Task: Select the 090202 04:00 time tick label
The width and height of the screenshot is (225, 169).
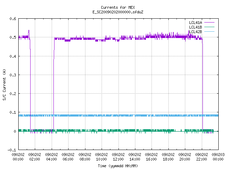Action: tap(52, 157)
